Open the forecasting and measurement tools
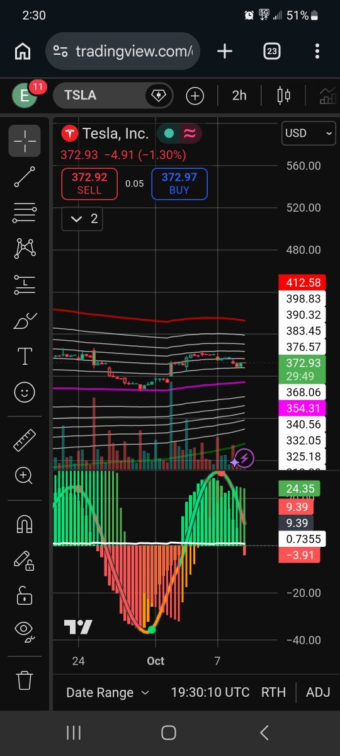The image size is (340, 756). tap(25, 285)
